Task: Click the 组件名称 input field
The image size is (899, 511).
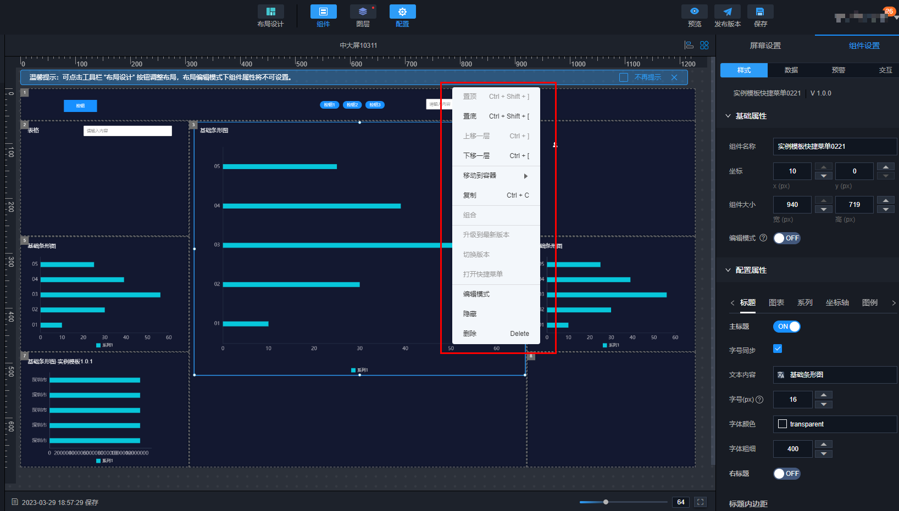Action: (835, 147)
